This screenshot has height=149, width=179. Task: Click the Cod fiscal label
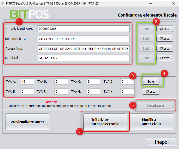pyautogui.click(x=12, y=58)
